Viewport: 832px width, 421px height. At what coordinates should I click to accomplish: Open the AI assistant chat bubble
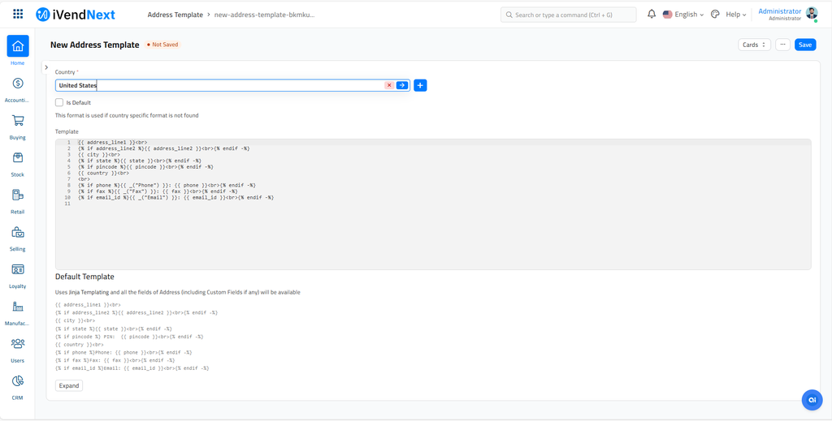tap(812, 400)
